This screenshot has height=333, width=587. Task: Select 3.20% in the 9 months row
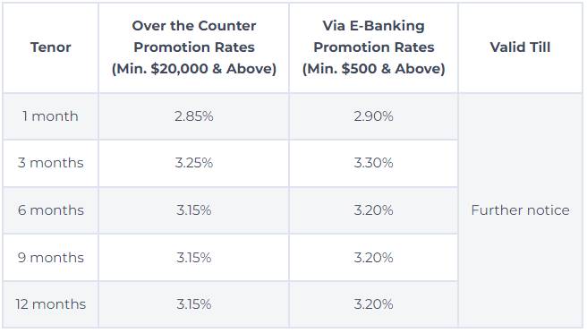pyautogui.click(x=374, y=258)
